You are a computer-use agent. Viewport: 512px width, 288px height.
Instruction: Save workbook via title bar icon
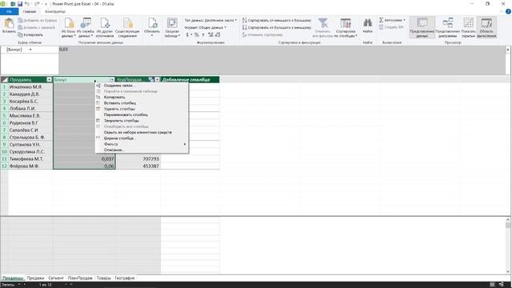(20, 4)
